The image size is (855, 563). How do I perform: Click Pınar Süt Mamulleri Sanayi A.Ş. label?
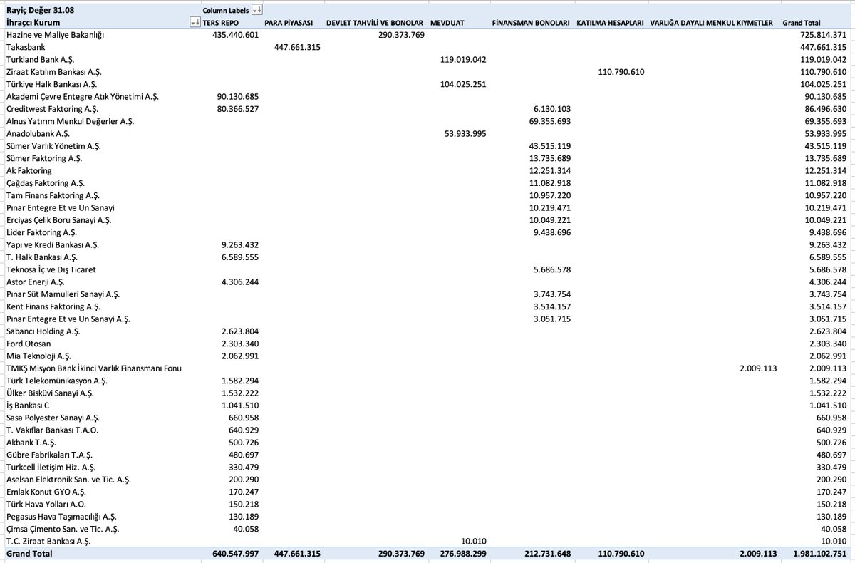[63, 294]
